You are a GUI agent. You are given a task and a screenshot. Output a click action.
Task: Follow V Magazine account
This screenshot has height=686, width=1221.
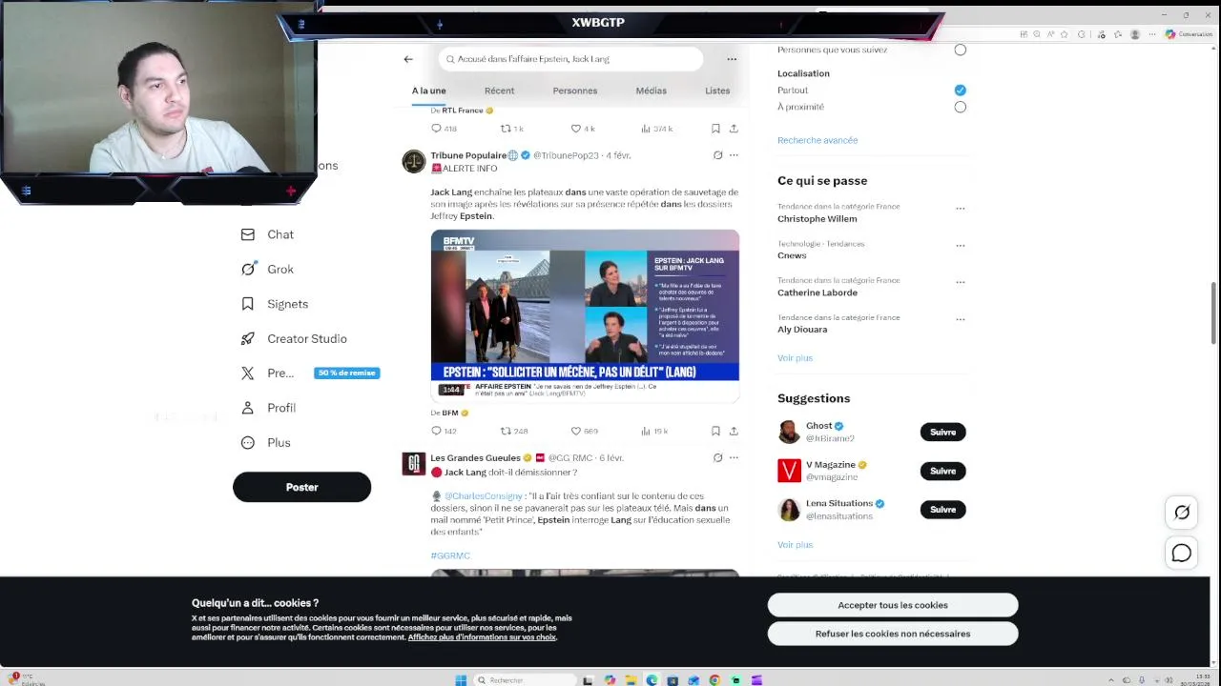(942, 471)
